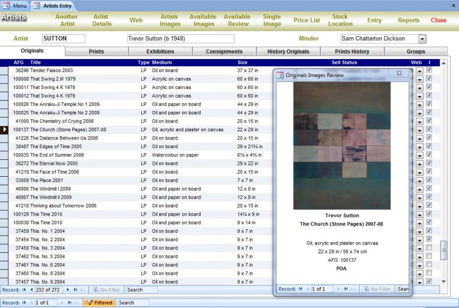The width and height of the screenshot is (459, 308).
Task: Click the scroll-down arrow of originals list
Action: point(444,281)
